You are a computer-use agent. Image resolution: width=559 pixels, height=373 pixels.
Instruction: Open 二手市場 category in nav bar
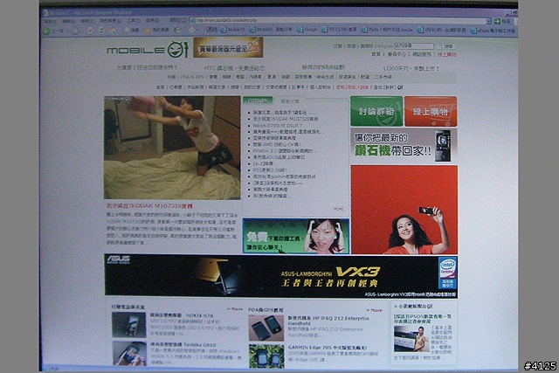[x=383, y=77]
